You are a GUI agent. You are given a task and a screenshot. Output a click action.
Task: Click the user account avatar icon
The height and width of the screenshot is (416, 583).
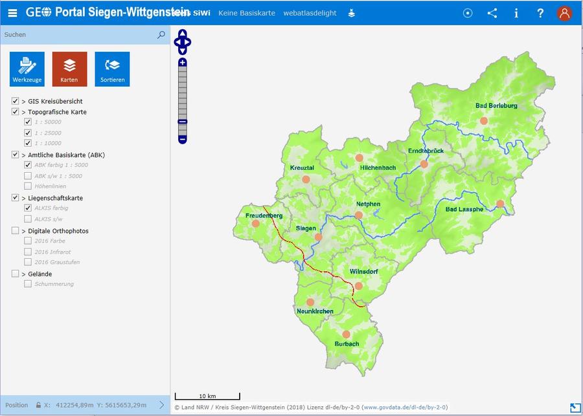pyautogui.click(x=564, y=13)
